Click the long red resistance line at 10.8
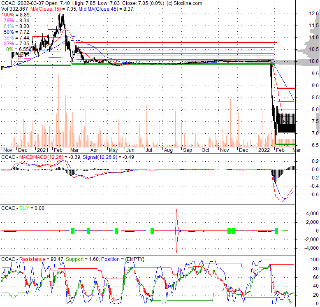Image resolution: width=320 pixels, height=307 pixels. (x=176, y=42)
